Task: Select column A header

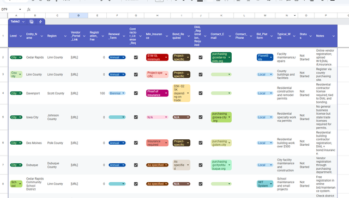Action: [x=16, y=16]
